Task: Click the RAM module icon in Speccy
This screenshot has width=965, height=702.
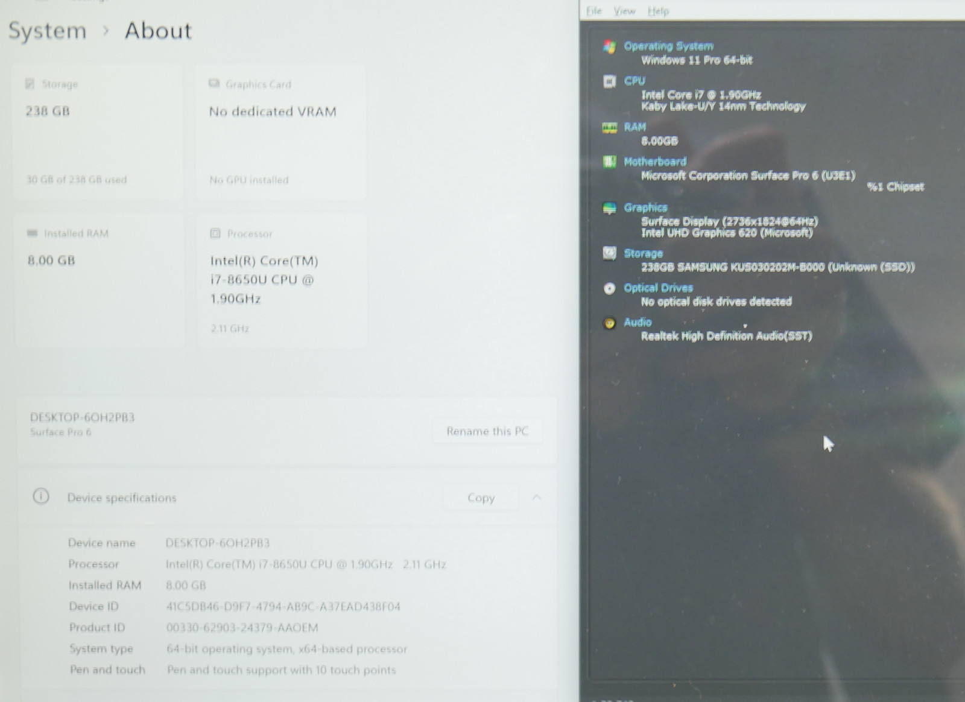Action: 610,127
